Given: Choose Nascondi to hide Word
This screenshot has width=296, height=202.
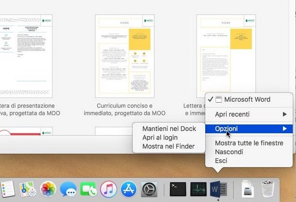Looking at the screenshot, I should (249, 152).
